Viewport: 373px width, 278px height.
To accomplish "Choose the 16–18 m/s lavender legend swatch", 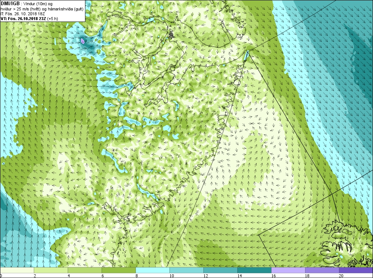I will coord(288,270).
